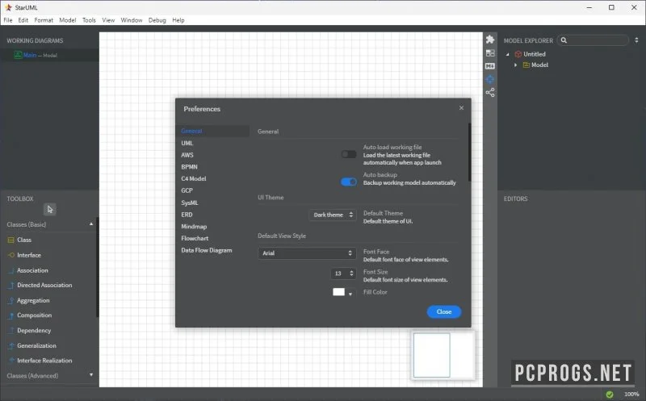Open the Edit menu

tap(23, 19)
